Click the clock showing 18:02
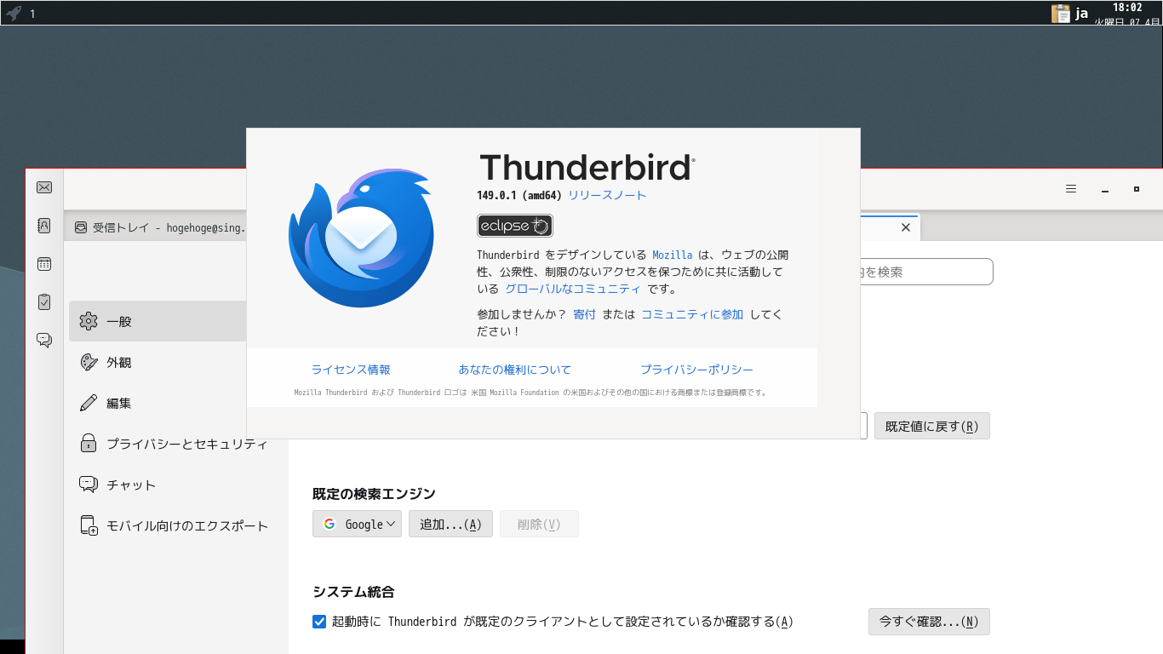This screenshot has width=1163, height=654. (x=1127, y=8)
